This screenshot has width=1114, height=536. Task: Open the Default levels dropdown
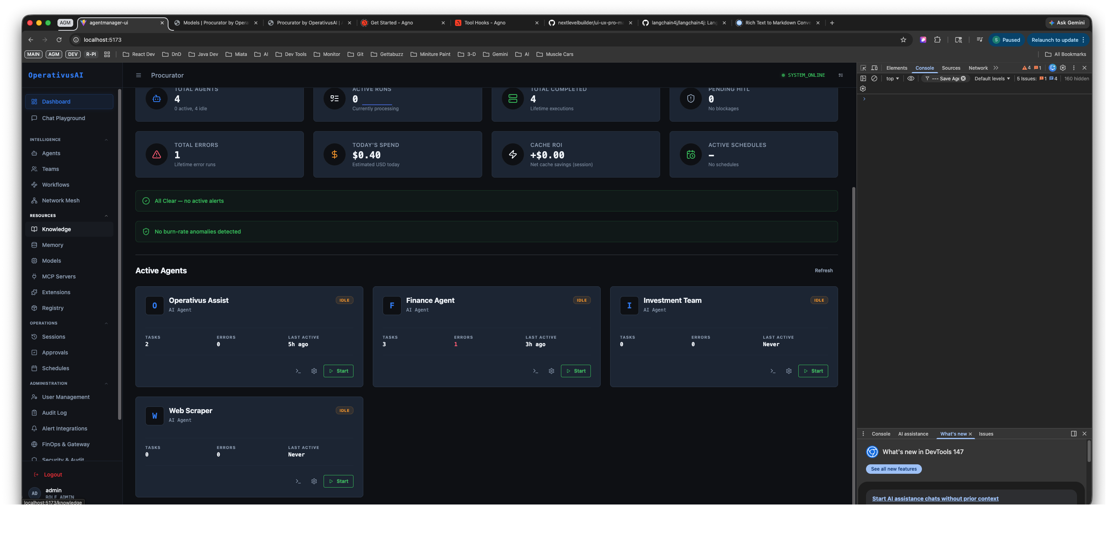992,79
